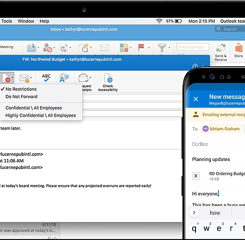Click the Mon 2:15 PM clock

(x=202, y=21)
